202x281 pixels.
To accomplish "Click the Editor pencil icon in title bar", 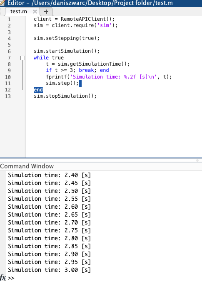I will click(2, 3).
